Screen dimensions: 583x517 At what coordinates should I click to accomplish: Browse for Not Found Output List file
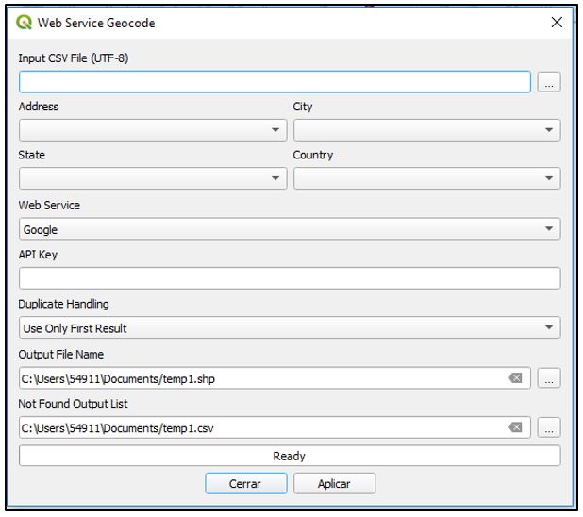click(x=548, y=427)
